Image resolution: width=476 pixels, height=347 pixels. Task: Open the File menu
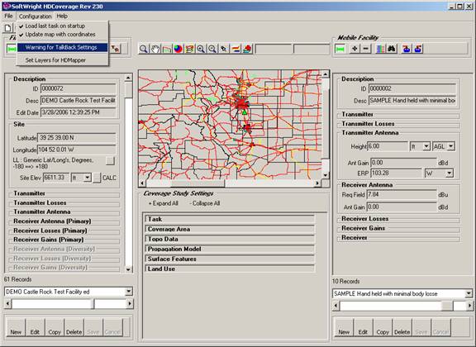(x=8, y=16)
